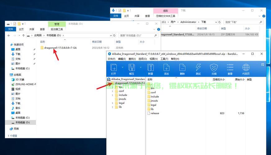Click the Bandizip 代码页 (Codepage) toolbar icon
Screen dimensions: 271x155
[246, 69]
